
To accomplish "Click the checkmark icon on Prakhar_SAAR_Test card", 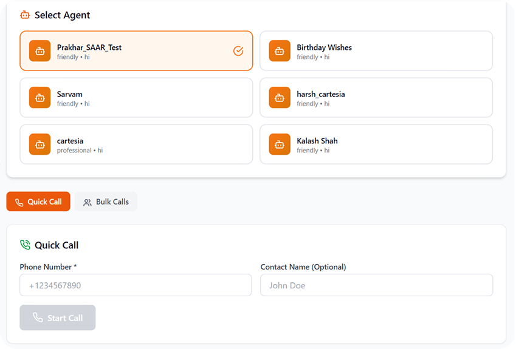I will 238,51.
